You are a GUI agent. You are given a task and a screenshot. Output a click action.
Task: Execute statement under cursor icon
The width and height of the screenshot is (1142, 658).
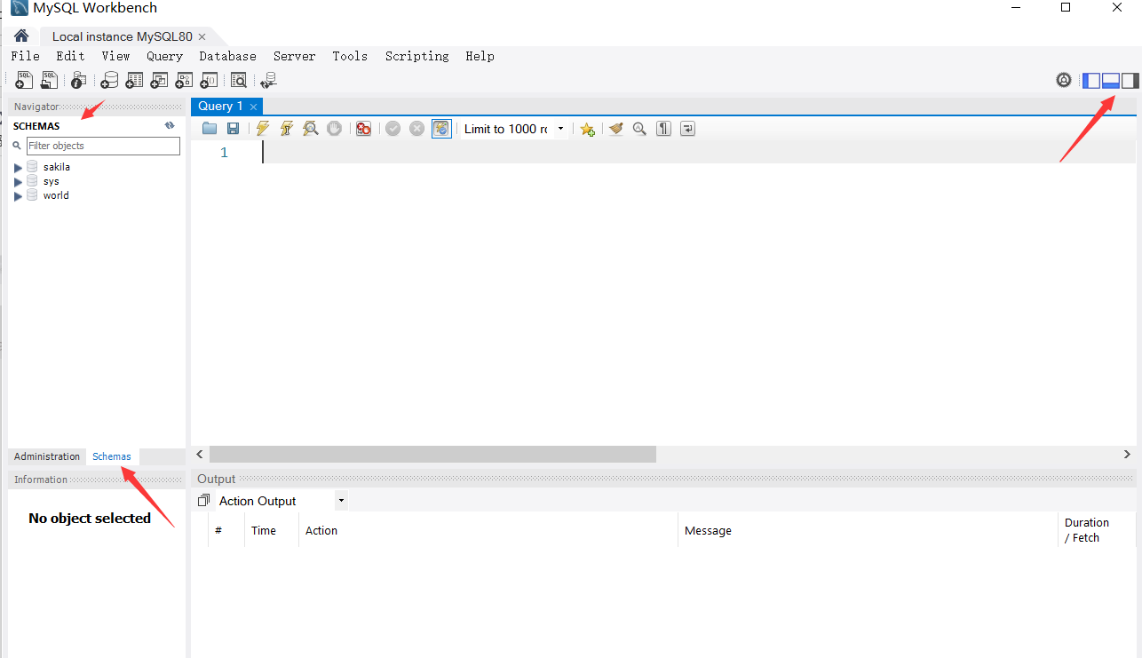tap(286, 129)
